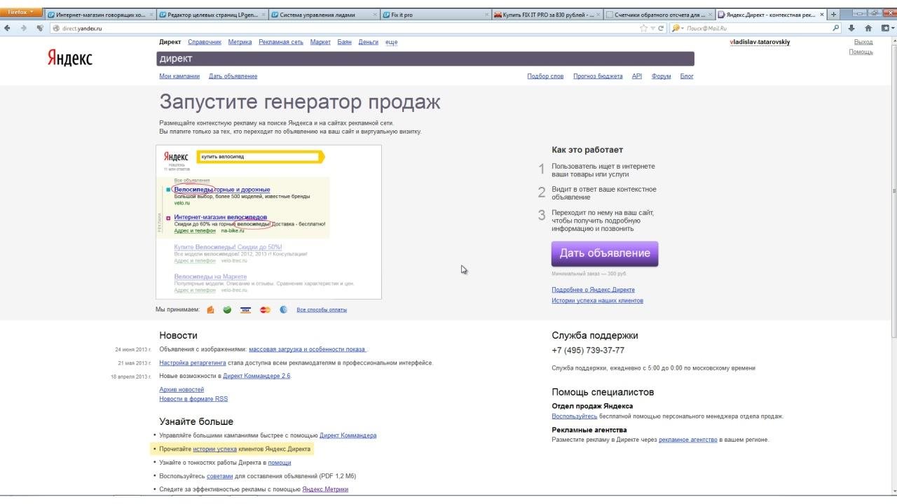This screenshot has height=504, width=897.
Task: Click the Yandex.Money orange payment icon
Action: tap(210, 309)
